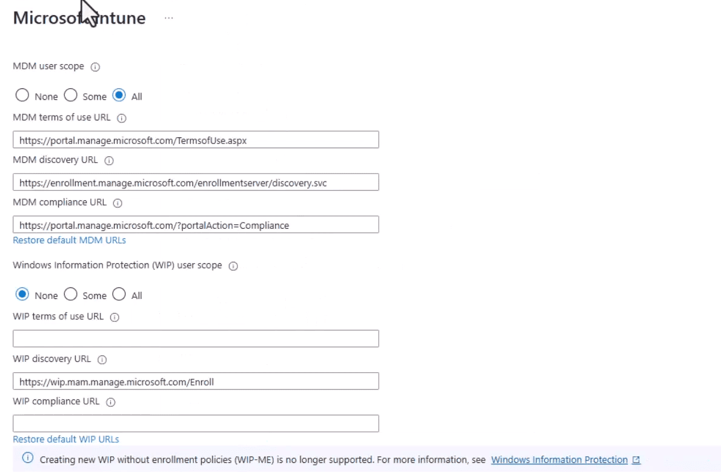Choose Some for WIP user scope
Image resolution: width=721 pixels, height=472 pixels.
tap(70, 295)
